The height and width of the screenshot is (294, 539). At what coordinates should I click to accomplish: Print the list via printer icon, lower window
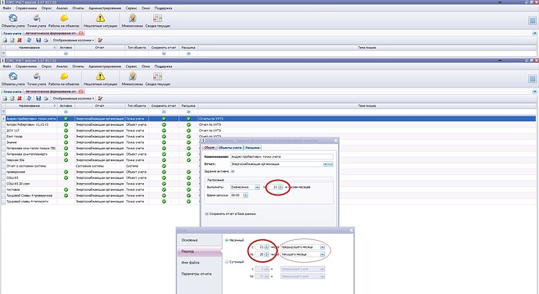pos(46,99)
